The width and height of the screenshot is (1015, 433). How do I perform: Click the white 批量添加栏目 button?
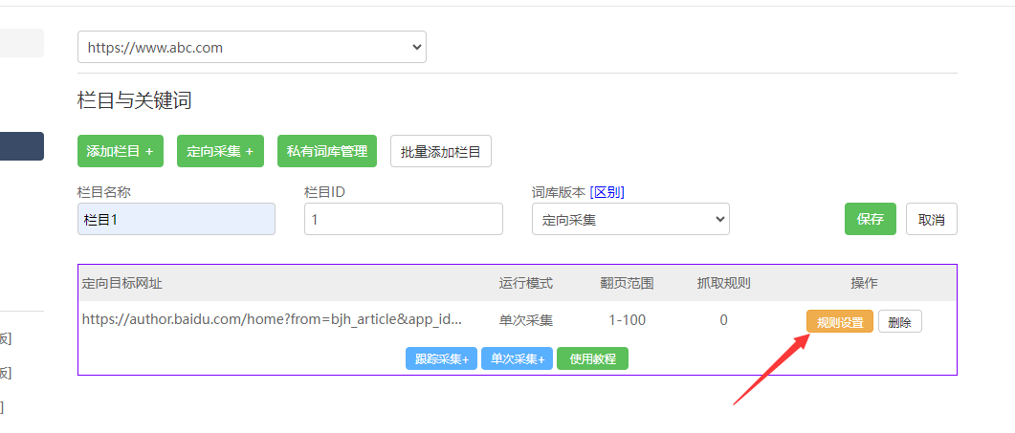click(440, 151)
